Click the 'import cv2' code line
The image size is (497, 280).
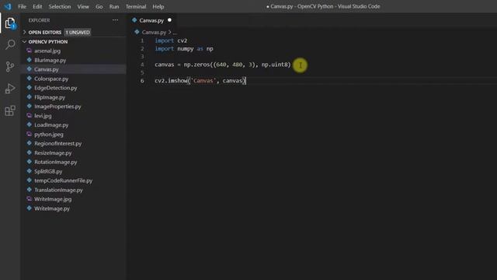coord(171,40)
